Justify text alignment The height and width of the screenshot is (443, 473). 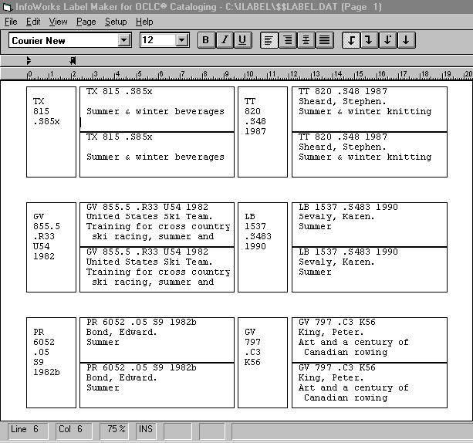point(324,40)
